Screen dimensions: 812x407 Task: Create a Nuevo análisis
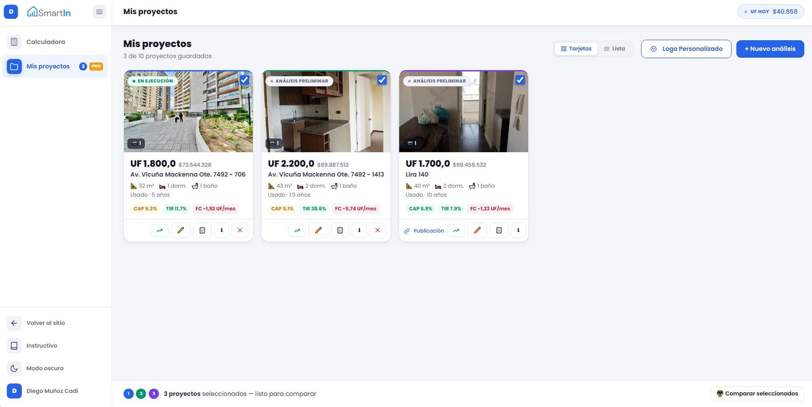coord(770,49)
